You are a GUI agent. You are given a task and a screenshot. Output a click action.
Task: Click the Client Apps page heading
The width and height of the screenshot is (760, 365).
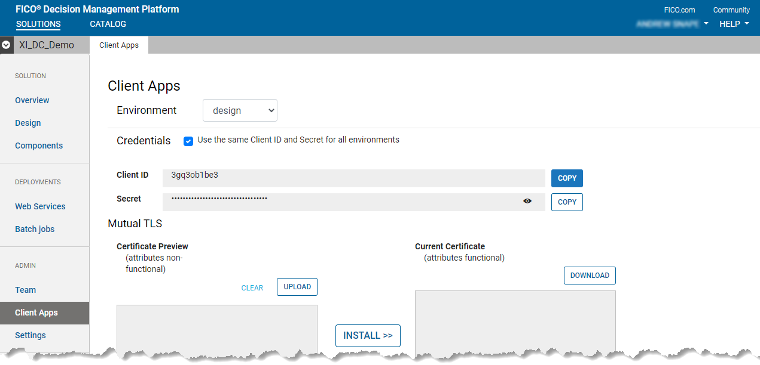(144, 86)
